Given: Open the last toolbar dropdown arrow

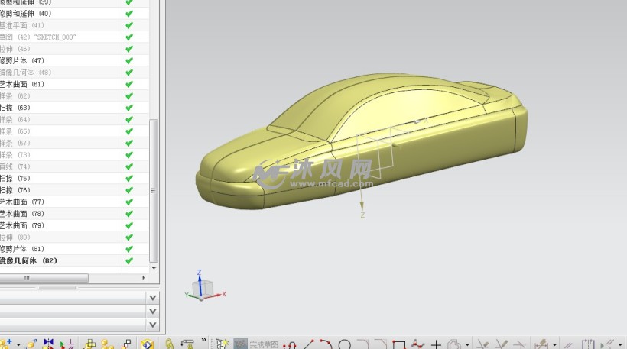Looking at the screenshot, I should coord(620,345).
